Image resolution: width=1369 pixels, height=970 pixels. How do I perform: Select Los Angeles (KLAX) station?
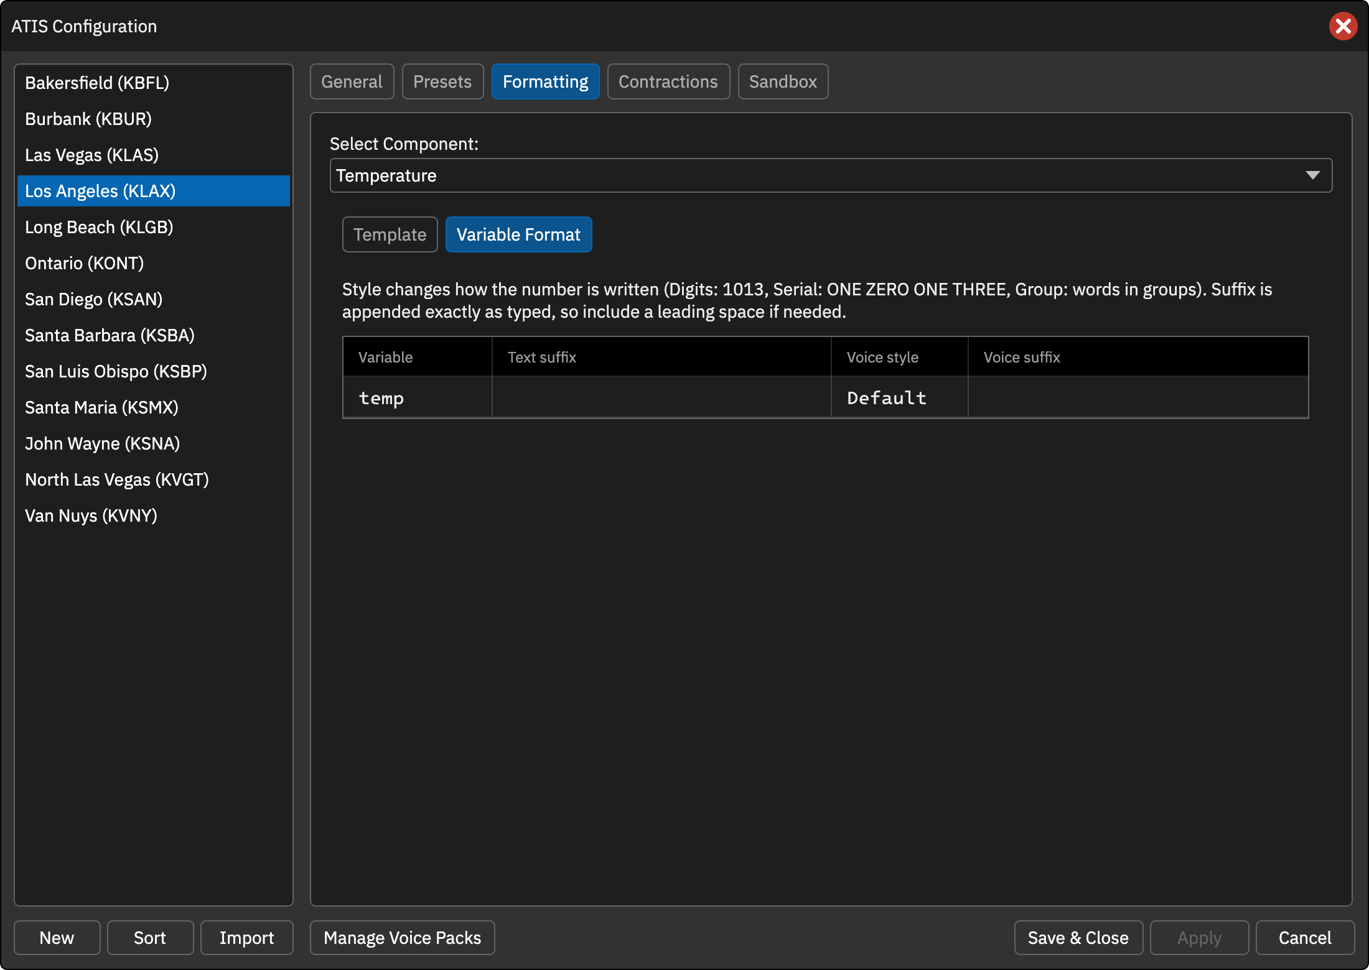point(153,191)
